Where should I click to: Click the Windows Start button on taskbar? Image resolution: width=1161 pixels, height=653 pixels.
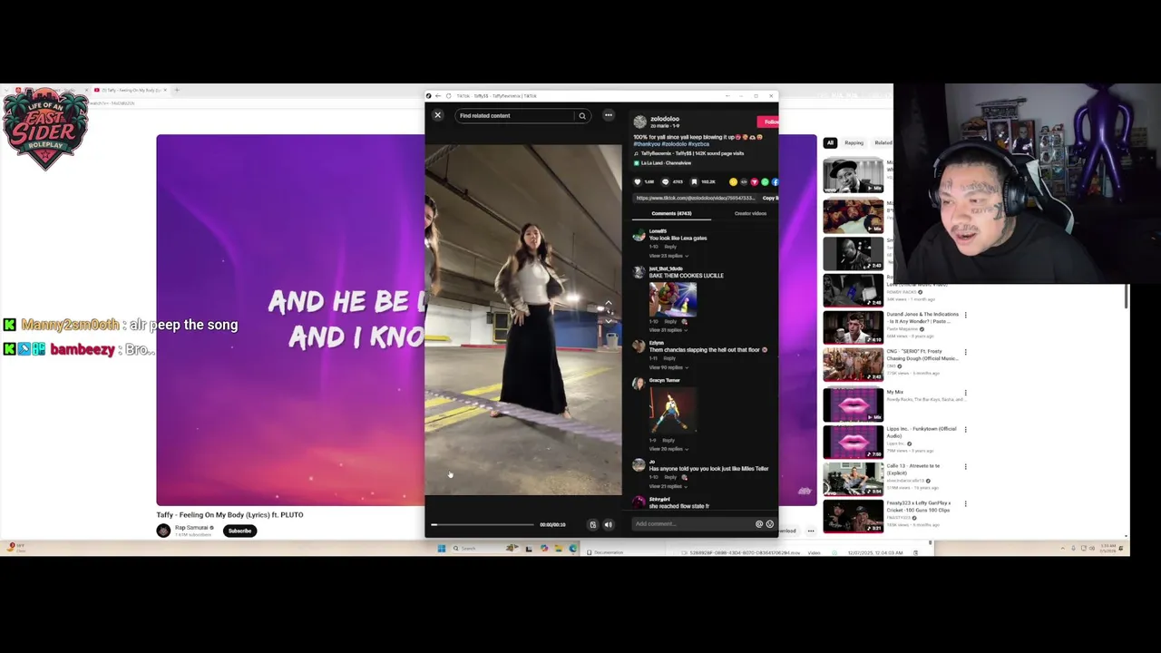[x=442, y=548]
